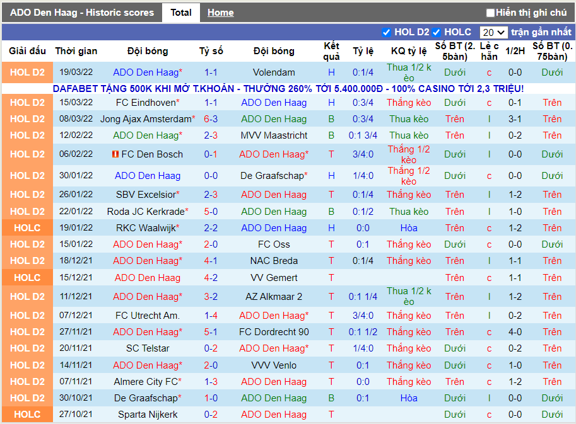Image resolution: width=576 pixels, height=424 pixels.
Task: Click the 3-2 score of AZ Alkmaar 2 match
Action: click(x=211, y=296)
